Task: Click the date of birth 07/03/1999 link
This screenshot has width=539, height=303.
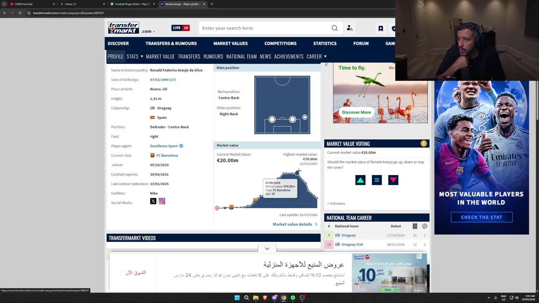Action: tap(163, 80)
